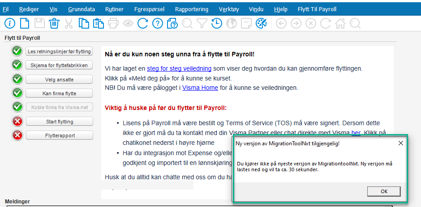The height and width of the screenshot is (207, 421).
Task: Open the color palette theme icon
Action: coord(261,23)
